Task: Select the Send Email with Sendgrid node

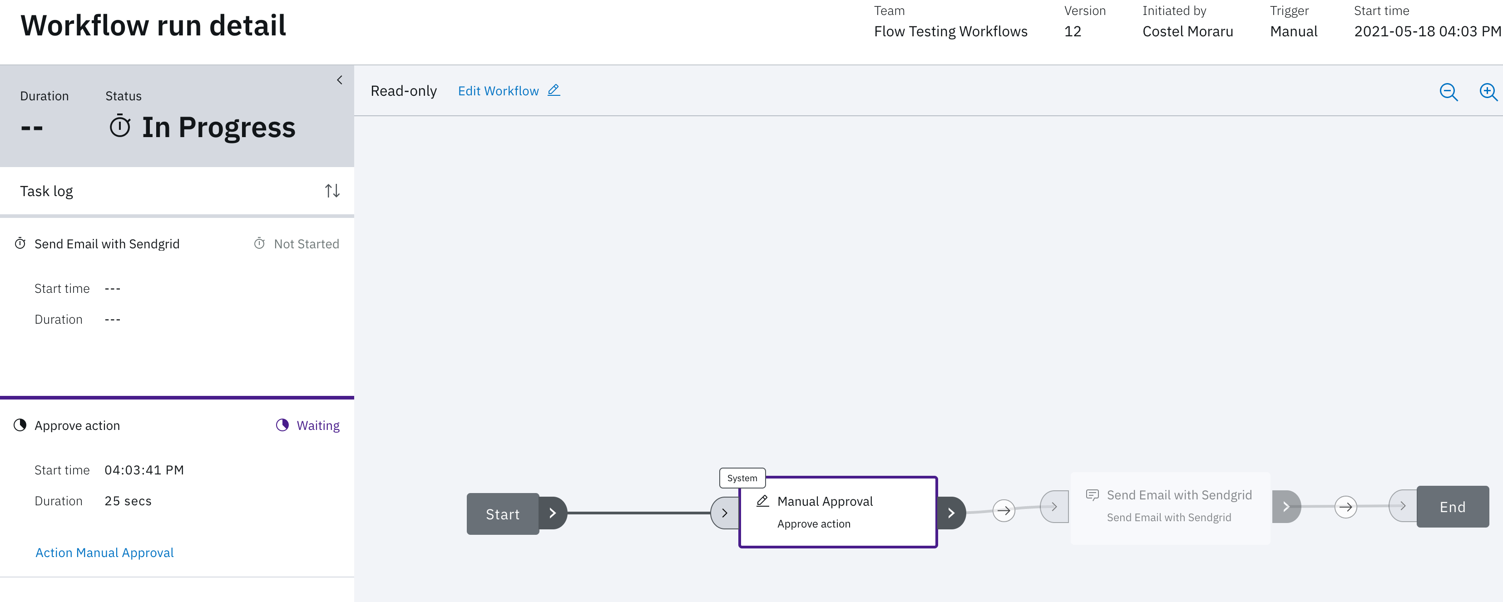Action: (x=1171, y=508)
